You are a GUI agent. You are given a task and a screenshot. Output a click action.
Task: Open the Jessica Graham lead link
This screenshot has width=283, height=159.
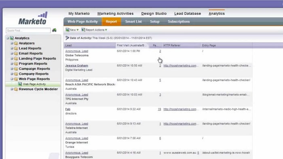(x=77, y=66)
